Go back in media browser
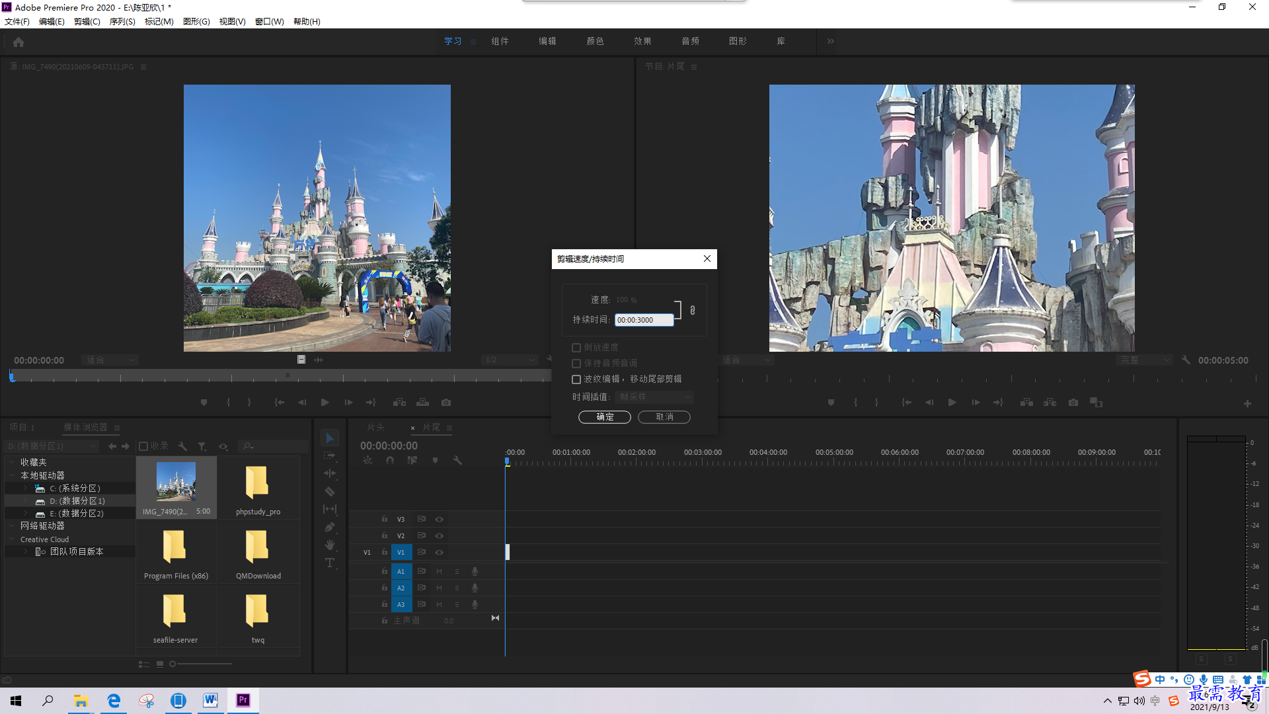Screen dimensions: 1269x714 point(112,446)
